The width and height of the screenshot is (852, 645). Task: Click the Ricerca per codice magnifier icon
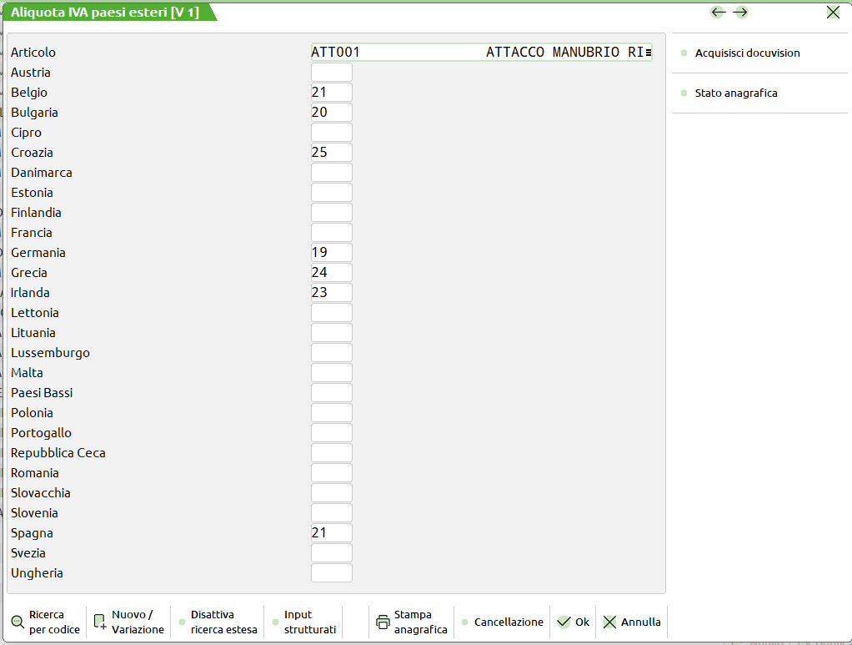pos(18,622)
